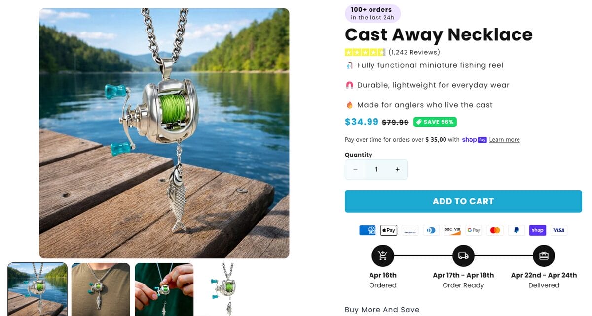Click the PayPal payment icon
This screenshot has height=316, width=592.
[x=516, y=230]
